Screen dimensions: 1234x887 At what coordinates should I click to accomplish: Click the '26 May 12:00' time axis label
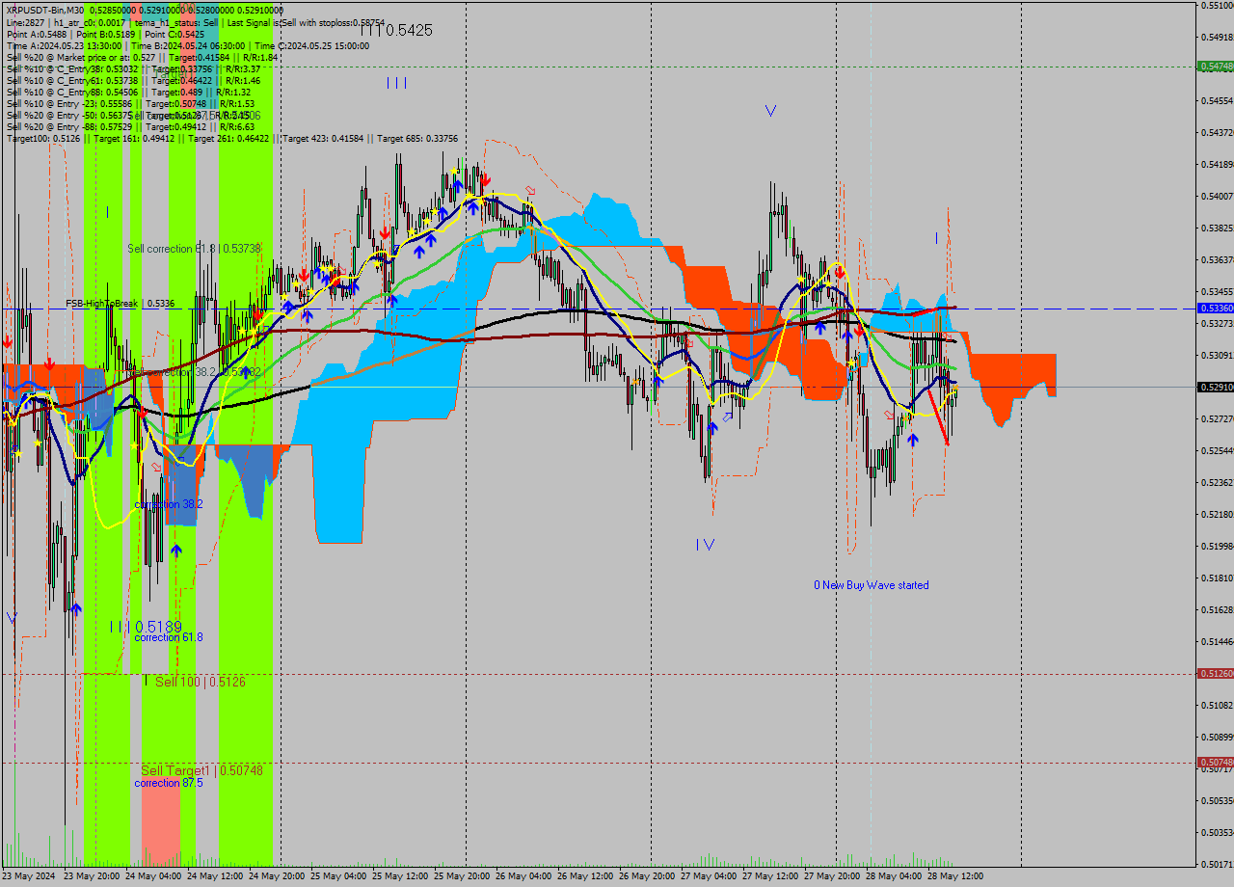[x=585, y=876]
